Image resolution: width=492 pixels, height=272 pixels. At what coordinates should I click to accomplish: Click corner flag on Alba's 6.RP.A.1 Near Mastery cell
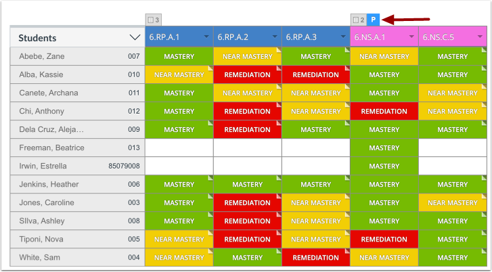[x=210, y=68]
